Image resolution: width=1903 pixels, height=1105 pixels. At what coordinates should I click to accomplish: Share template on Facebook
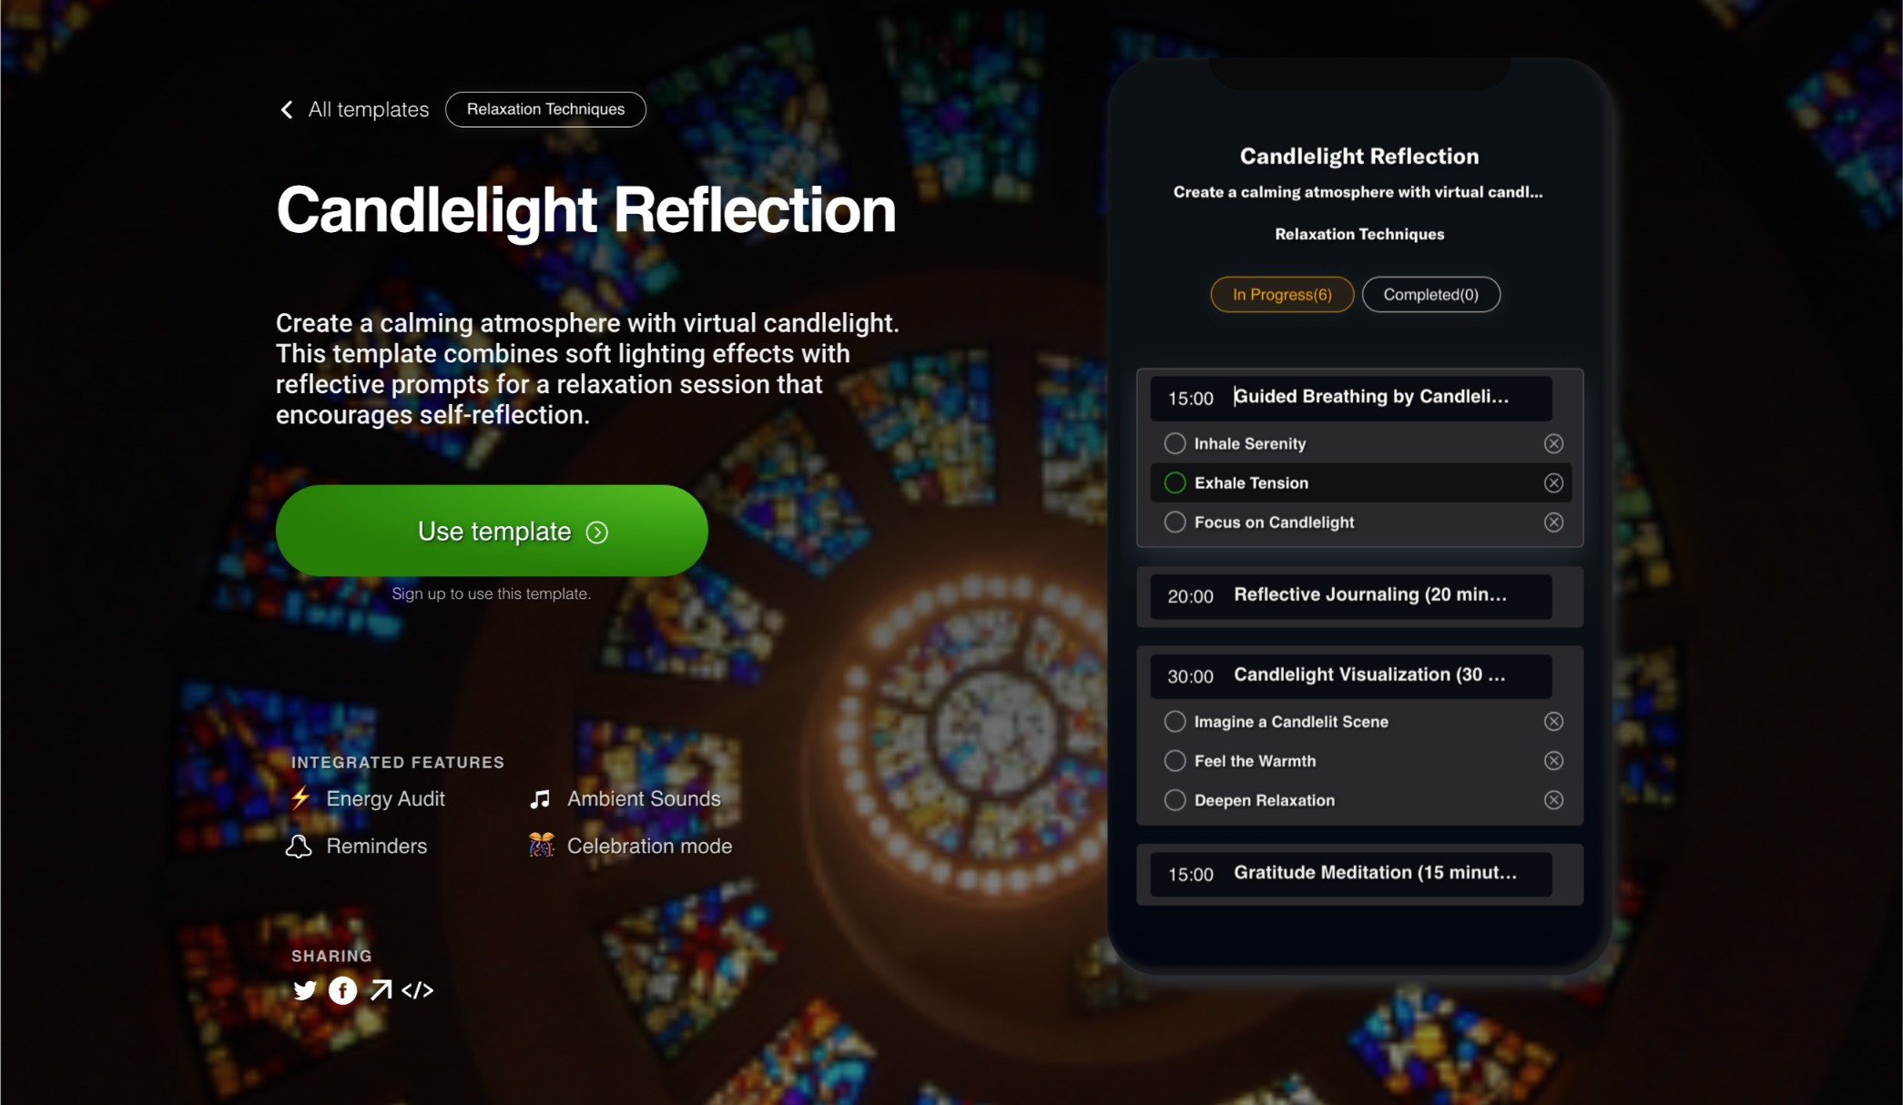342,990
